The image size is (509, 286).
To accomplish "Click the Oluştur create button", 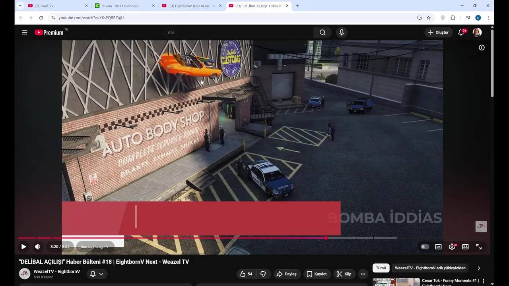I will (x=438, y=33).
